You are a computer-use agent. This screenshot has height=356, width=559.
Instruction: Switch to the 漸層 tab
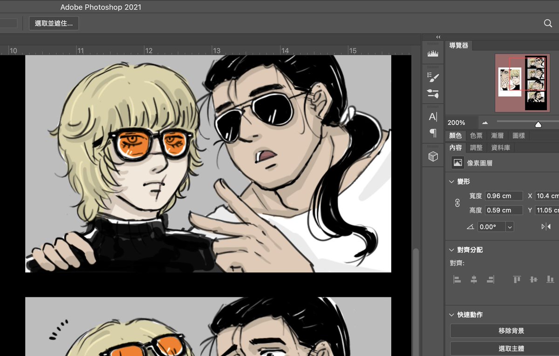498,135
